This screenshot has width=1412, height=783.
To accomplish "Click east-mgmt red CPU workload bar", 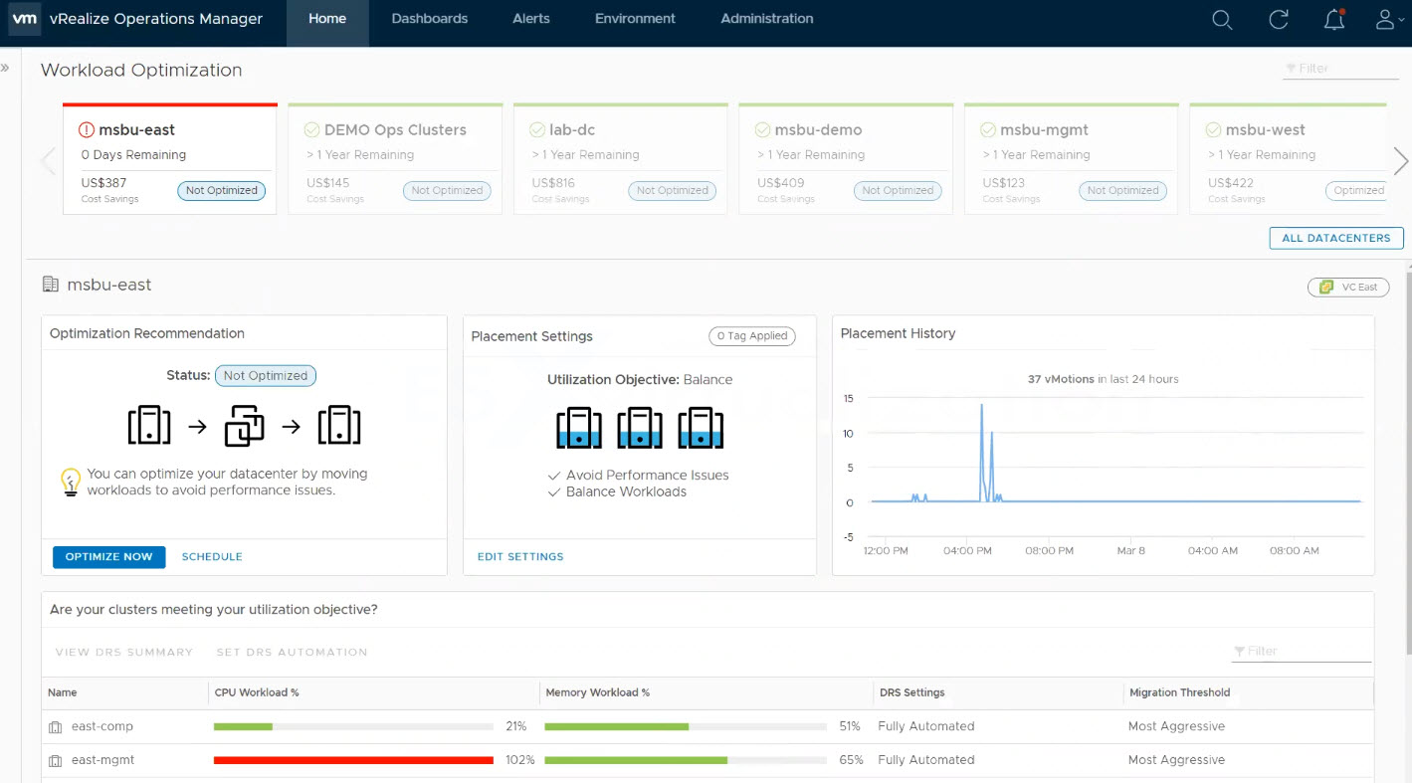I will (x=353, y=760).
